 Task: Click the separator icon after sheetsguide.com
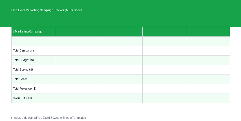pyautogui.click(x=35, y=118)
